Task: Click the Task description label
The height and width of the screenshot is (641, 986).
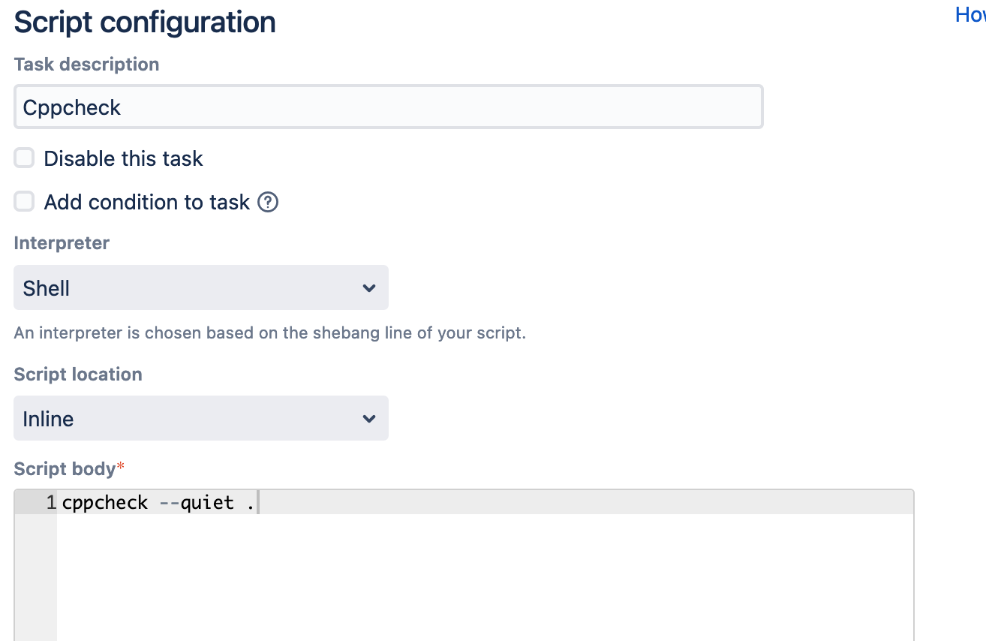Action: coord(87,65)
